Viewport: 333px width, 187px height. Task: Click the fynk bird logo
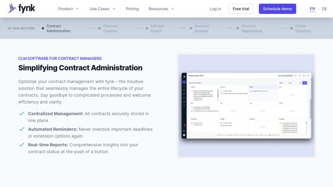tap(11, 8)
